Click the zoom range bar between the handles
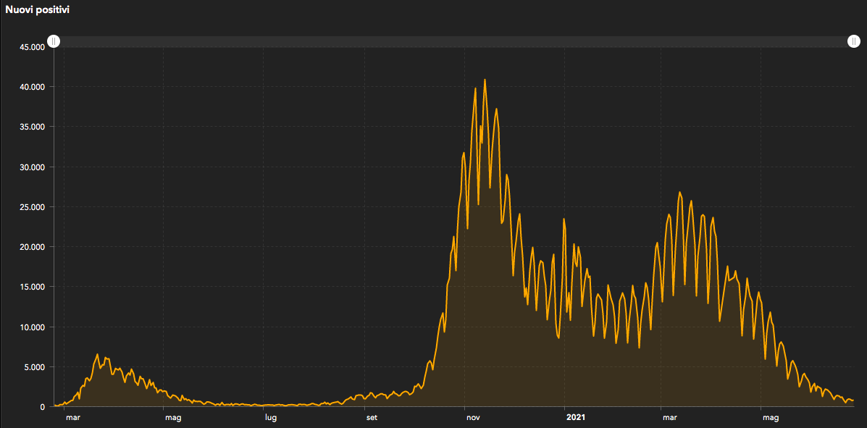 pyautogui.click(x=453, y=41)
